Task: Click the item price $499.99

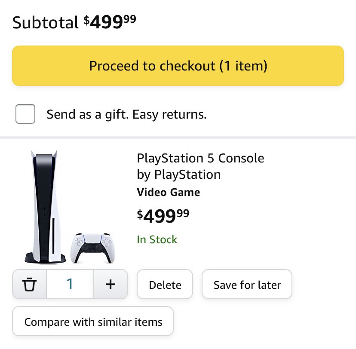Action: pos(163,216)
